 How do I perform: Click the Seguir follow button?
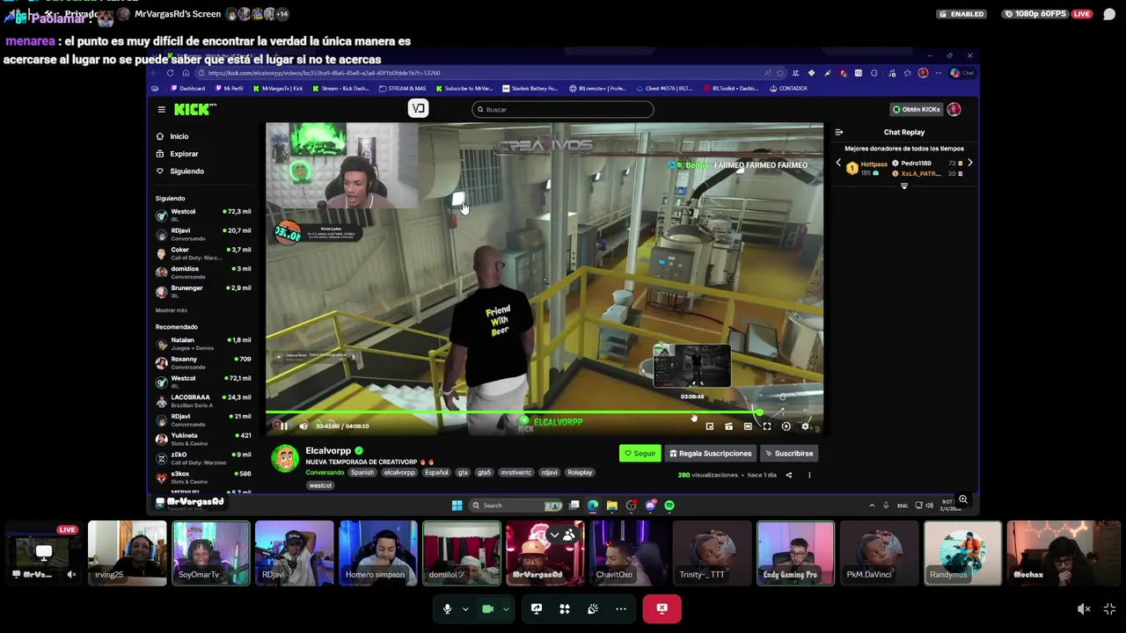(640, 454)
